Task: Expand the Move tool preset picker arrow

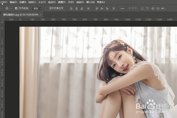Action: tap(11, 9)
